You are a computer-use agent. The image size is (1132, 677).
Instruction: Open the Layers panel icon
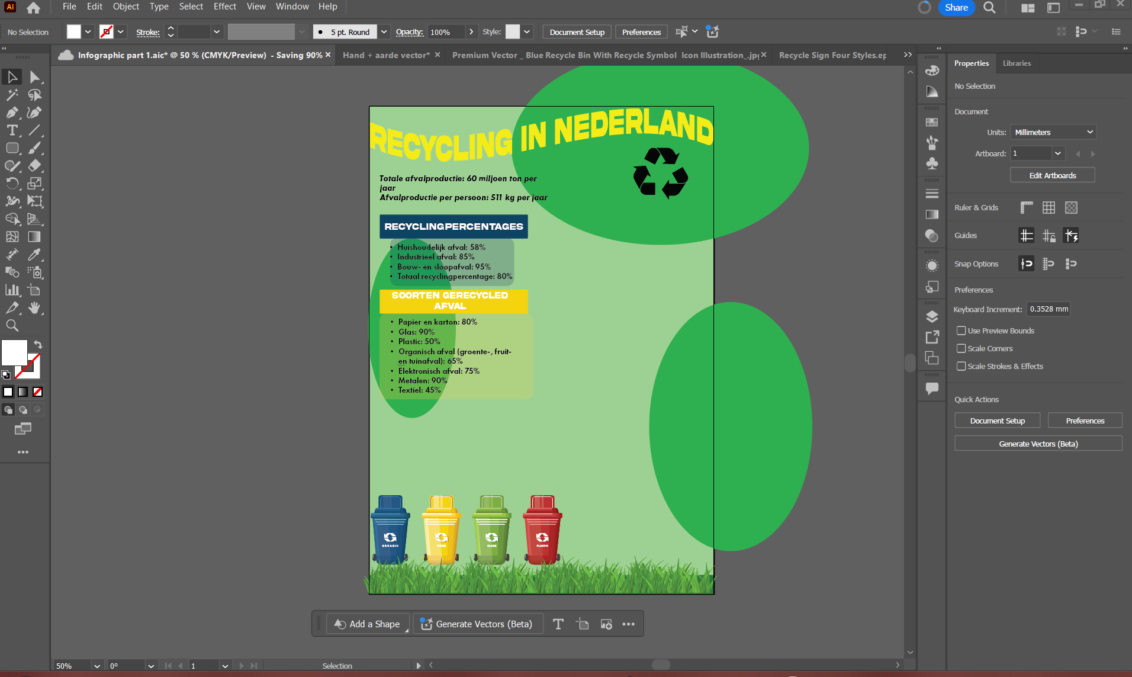click(932, 316)
